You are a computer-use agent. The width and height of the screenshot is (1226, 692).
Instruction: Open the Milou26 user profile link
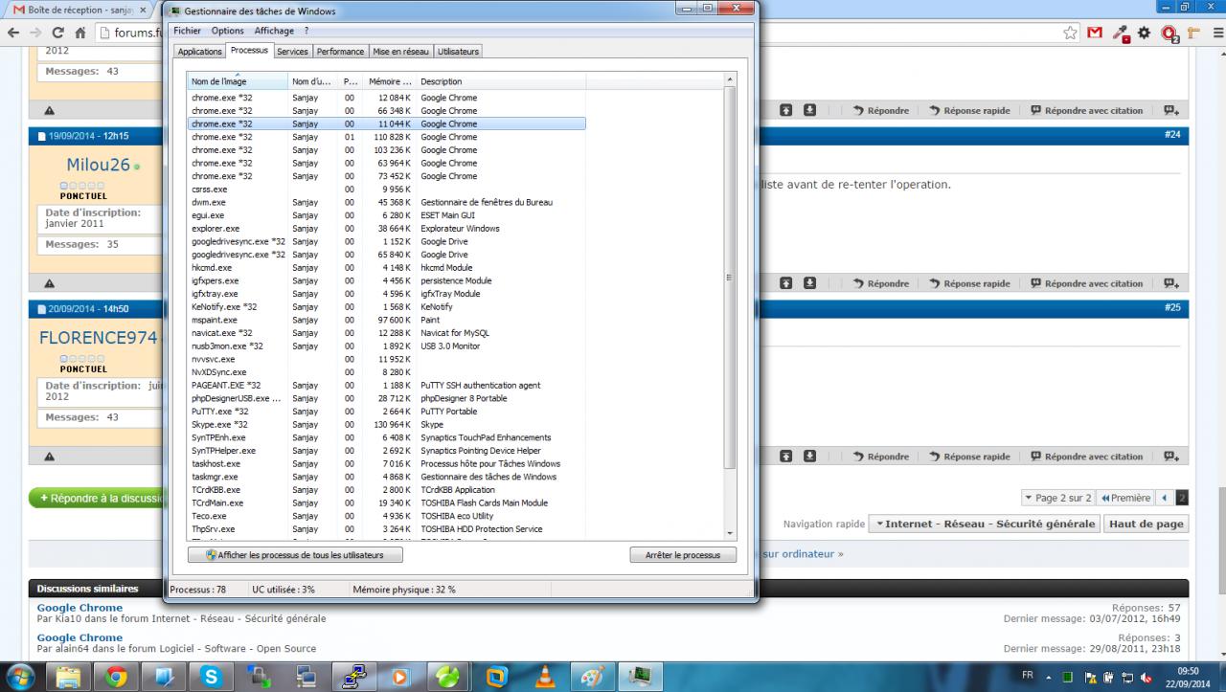click(98, 165)
